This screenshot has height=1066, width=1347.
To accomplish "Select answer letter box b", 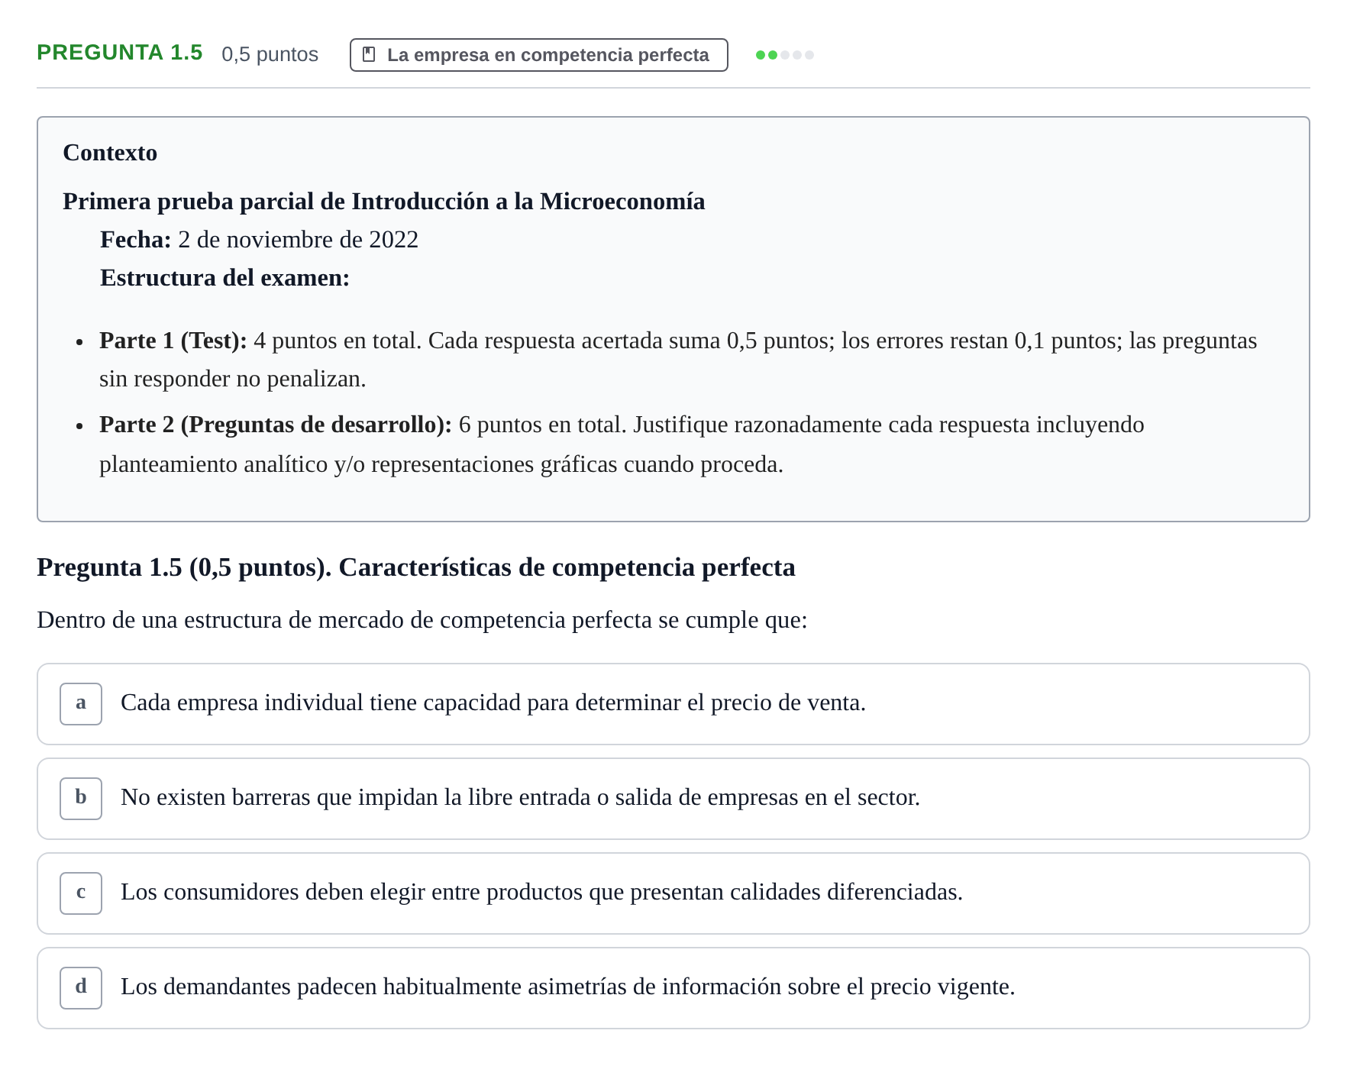I will (x=81, y=798).
